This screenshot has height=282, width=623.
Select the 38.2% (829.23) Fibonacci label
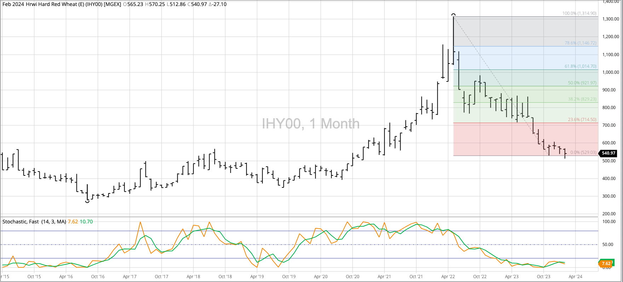582,99
